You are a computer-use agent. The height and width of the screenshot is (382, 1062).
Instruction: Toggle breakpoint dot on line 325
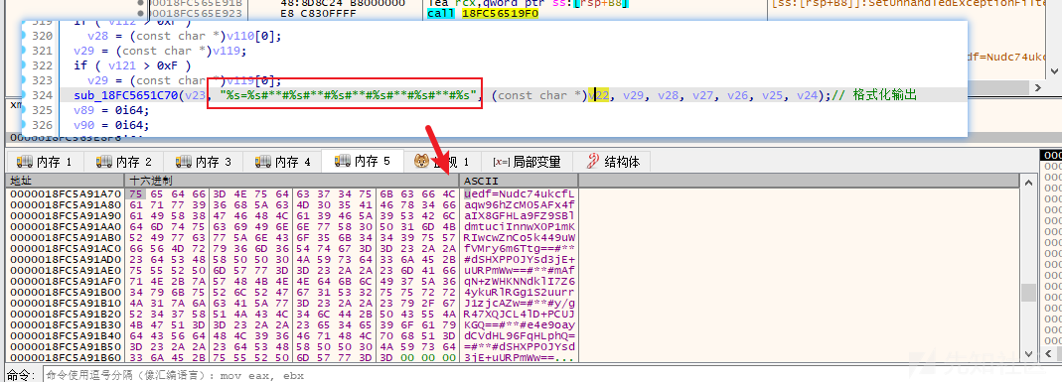[24, 110]
